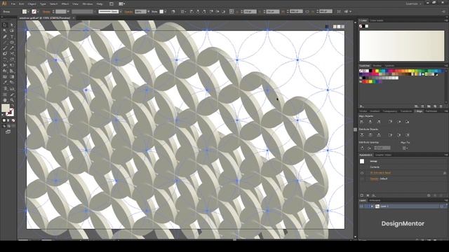
Task: Switch to Artboards tab
Action: (375, 200)
